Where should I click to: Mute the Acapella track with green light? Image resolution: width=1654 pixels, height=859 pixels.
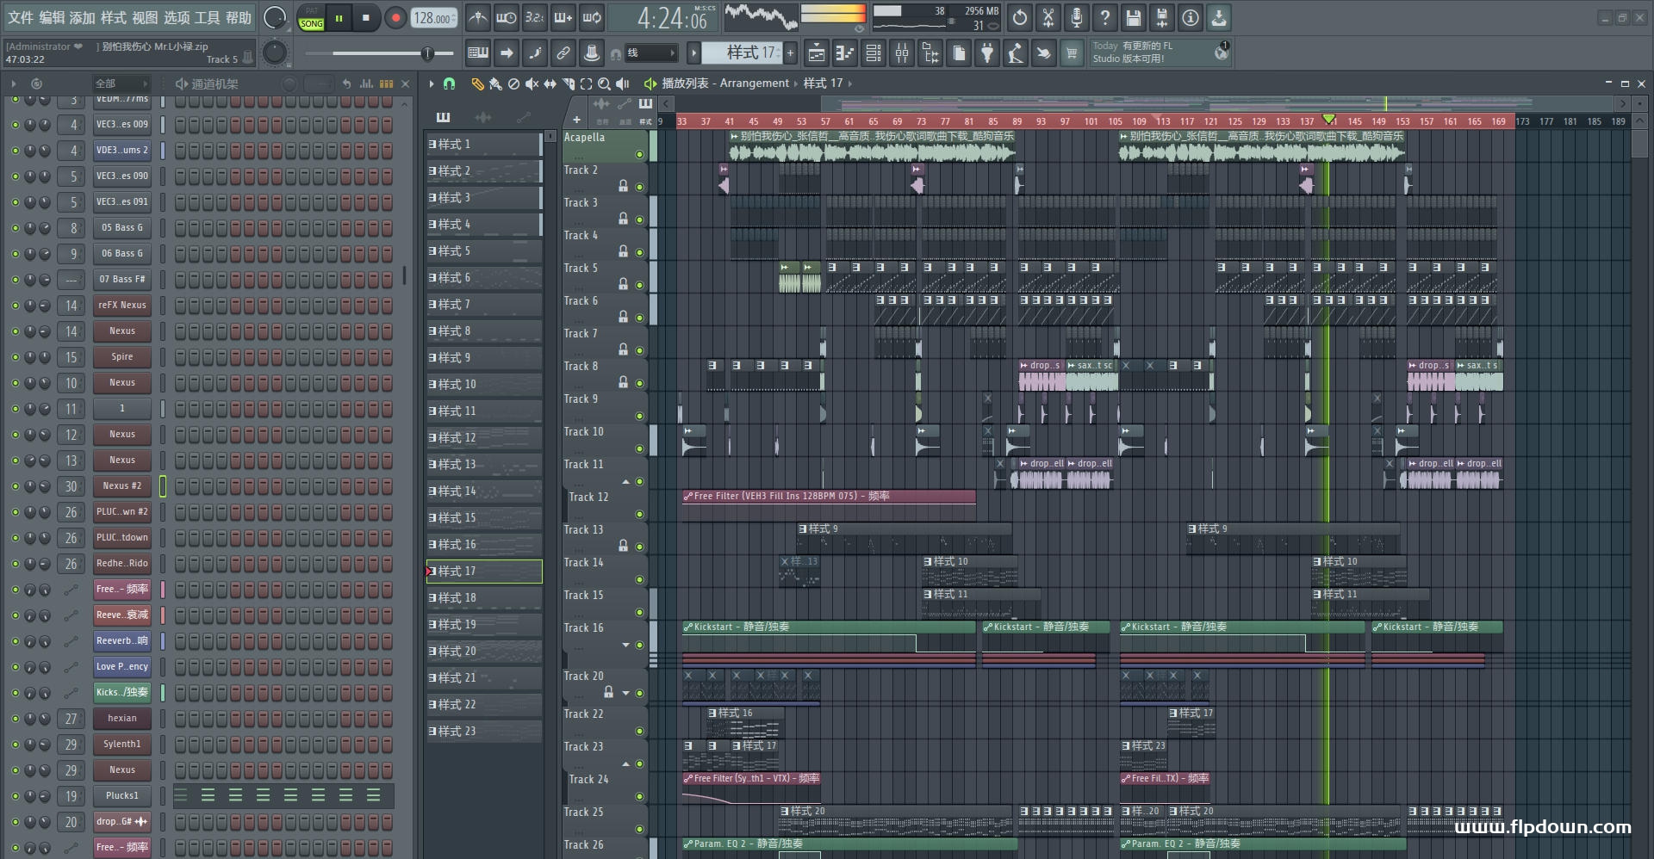pos(639,155)
